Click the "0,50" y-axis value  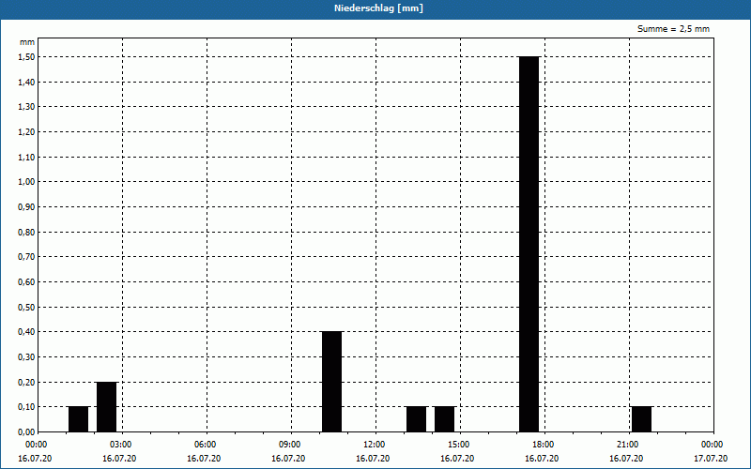(x=26, y=307)
